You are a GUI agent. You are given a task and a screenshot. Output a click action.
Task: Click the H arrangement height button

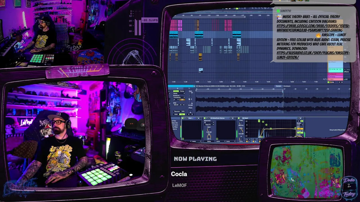coord(339,82)
